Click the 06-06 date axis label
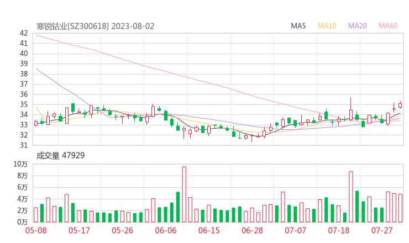409x243 pixels. point(166,230)
